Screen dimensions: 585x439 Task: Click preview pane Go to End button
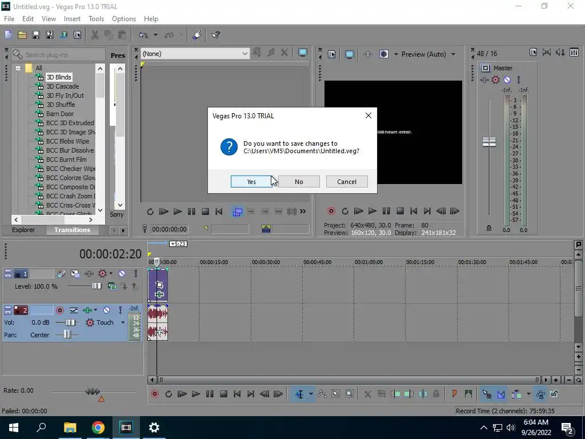pyautogui.click(x=427, y=211)
